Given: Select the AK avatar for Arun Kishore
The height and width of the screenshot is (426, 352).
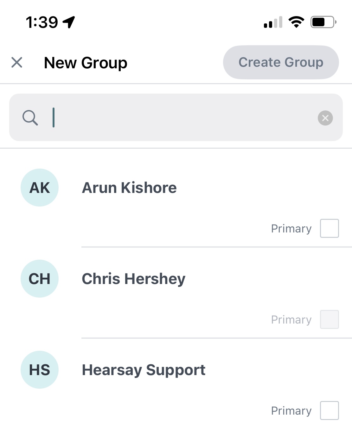Looking at the screenshot, I should [x=40, y=188].
